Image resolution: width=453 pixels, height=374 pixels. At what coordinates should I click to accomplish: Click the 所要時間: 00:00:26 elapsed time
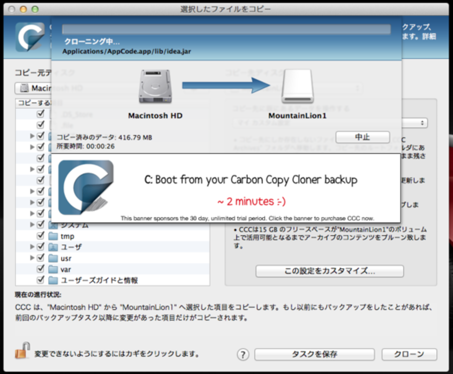click(85, 146)
